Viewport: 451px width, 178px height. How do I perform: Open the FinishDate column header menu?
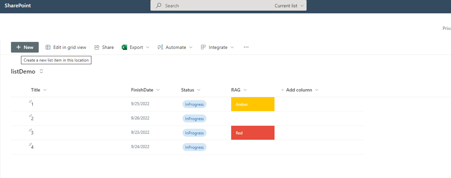pos(145,90)
